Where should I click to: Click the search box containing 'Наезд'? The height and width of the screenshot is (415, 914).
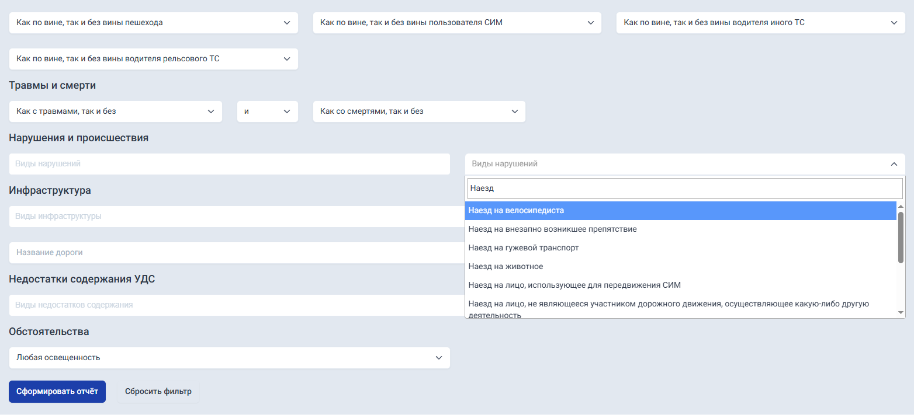(x=684, y=189)
